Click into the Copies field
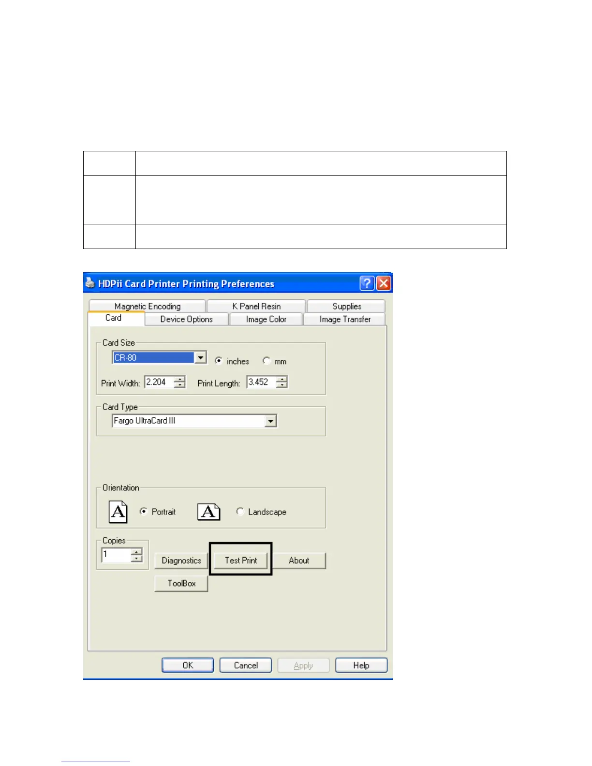The width and height of the screenshot is (592, 766). pos(116,555)
